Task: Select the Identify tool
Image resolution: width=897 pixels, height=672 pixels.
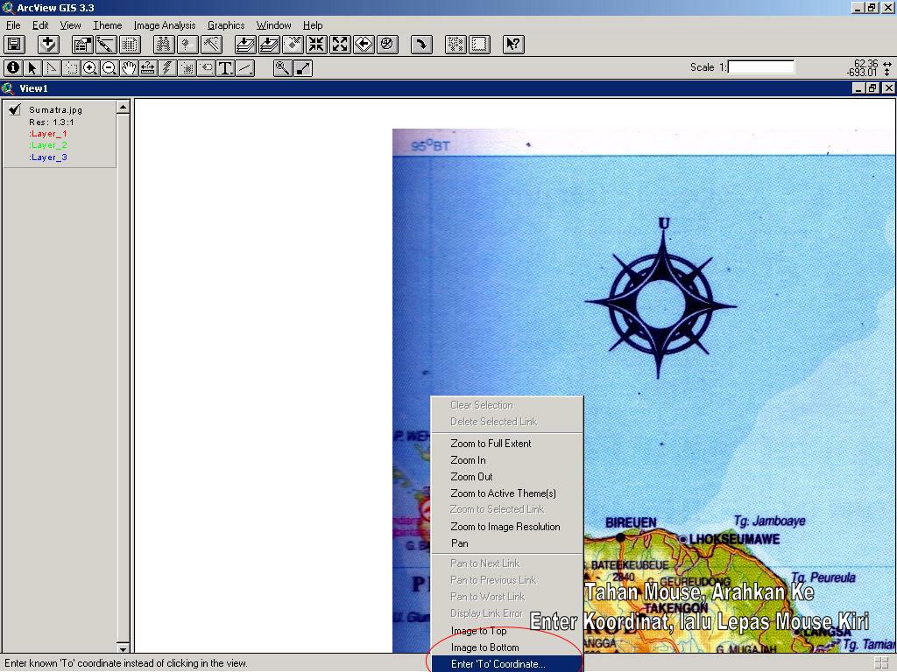Action: click(x=13, y=68)
